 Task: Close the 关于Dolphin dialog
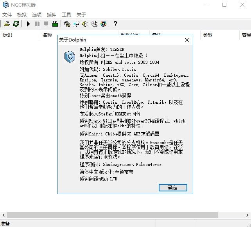point(187,40)
